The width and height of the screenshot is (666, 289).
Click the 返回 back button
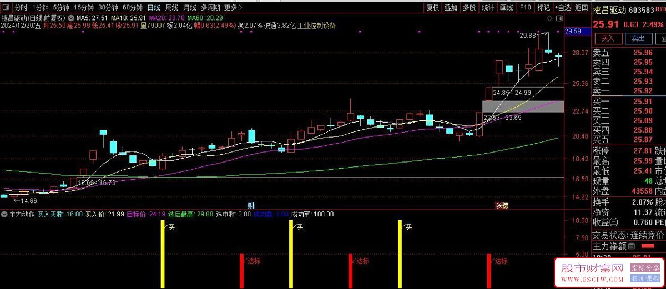tap(581, 8)
